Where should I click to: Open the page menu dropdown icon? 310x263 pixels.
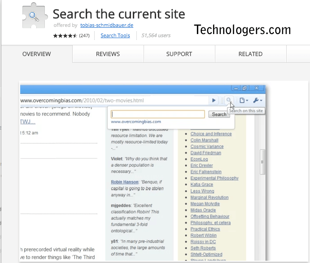pyautogui.click(x=244, y=100)
